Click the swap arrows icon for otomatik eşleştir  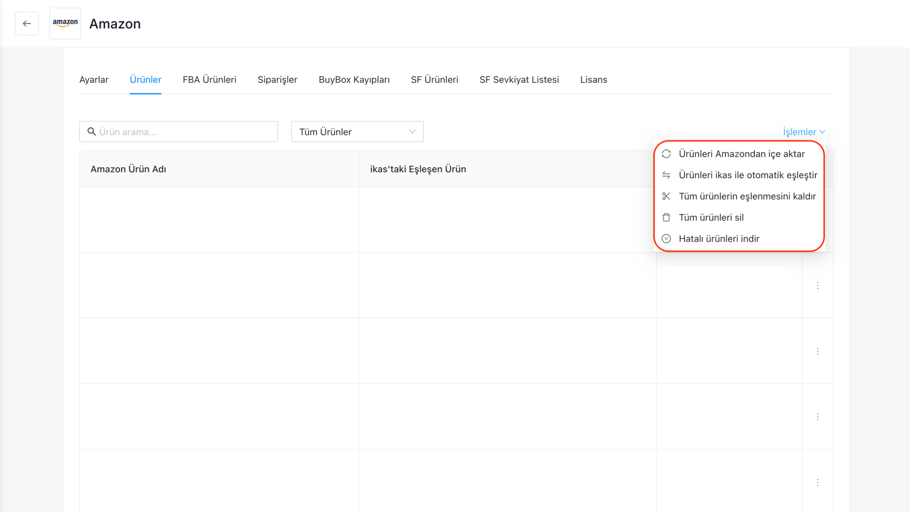pos(666,175)
